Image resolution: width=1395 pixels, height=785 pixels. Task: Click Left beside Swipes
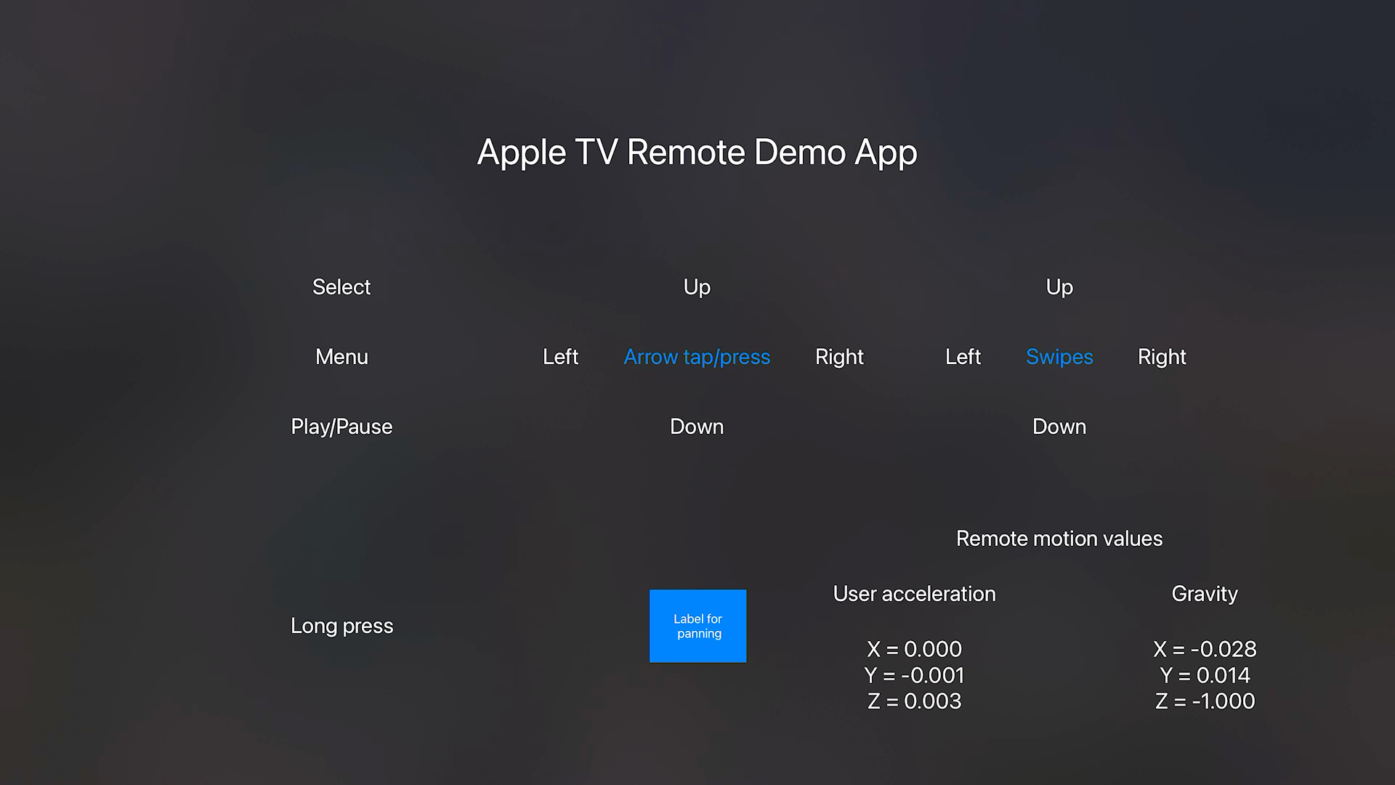(x=963, y=357)
